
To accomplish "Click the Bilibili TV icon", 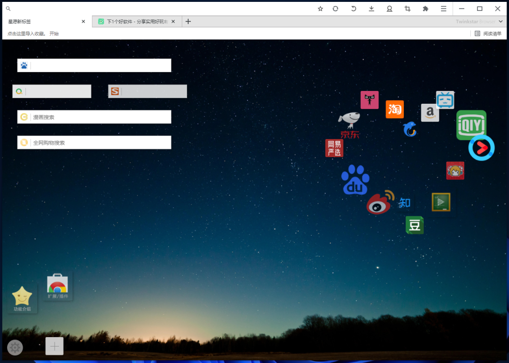I will coord(445,99).
